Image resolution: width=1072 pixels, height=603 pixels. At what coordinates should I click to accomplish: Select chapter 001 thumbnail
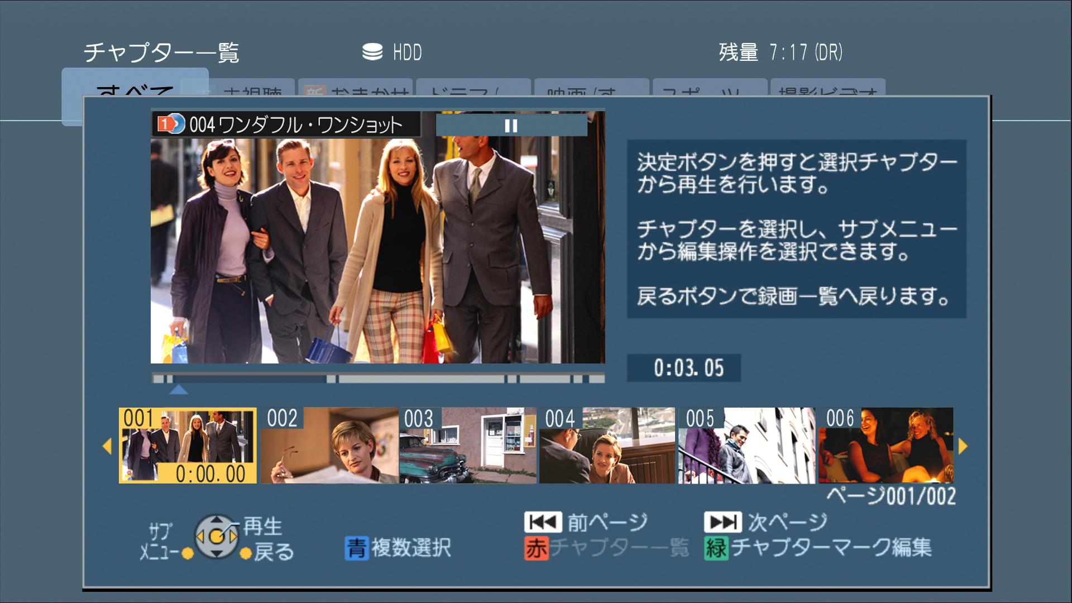188,446
